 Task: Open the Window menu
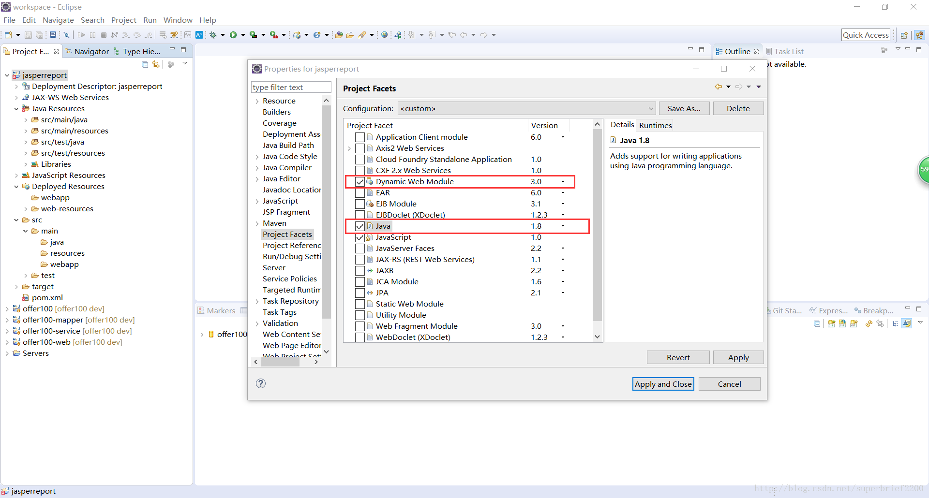(178, 20)
